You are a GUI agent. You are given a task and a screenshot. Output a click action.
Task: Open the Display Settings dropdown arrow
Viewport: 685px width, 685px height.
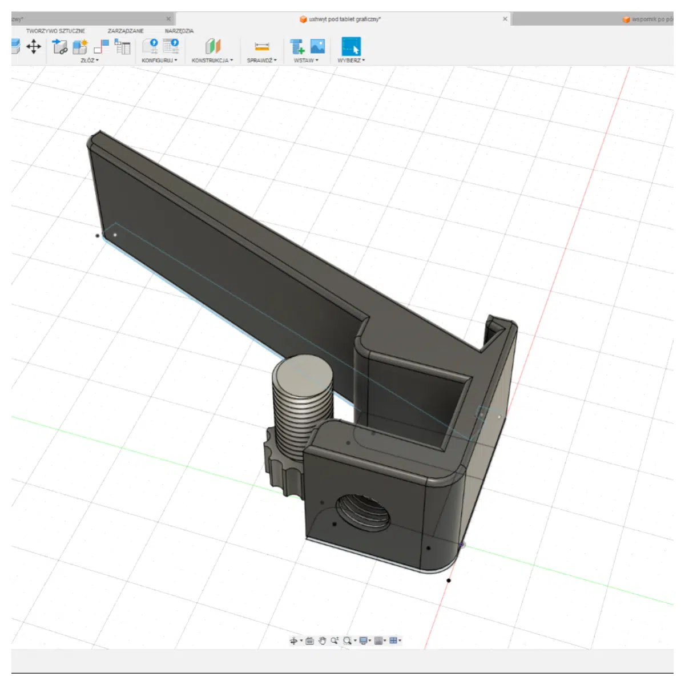click(x=370, y=640)
